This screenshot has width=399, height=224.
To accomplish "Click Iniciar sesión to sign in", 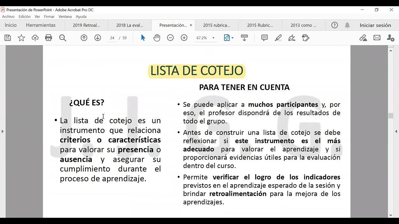I will click(375, 25).
